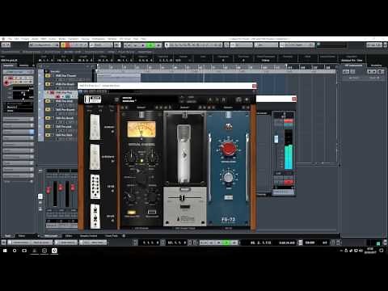This screenshot has height=291, width=388.
Task: Open Cortana search on taskbar
Action: click(15, 251)
